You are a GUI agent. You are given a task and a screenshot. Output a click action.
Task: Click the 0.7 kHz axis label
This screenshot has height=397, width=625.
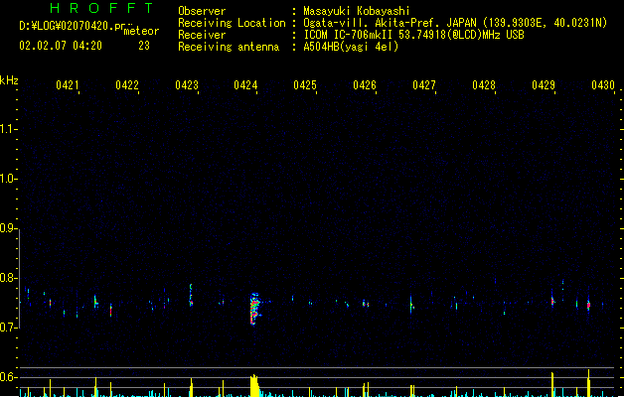tap(8, 328)
